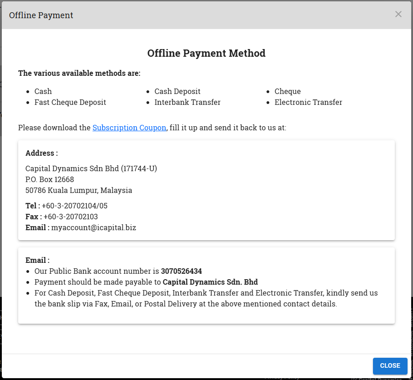The height and width of the screenshot is (380, 413).
Task: Click the 'Email :' heading in second card
Action: click(37, 260)
